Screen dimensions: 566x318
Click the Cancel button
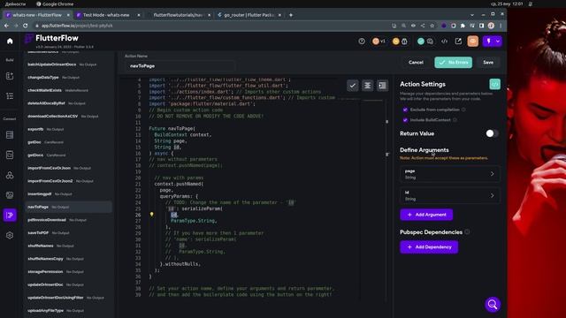coord(416,63)
